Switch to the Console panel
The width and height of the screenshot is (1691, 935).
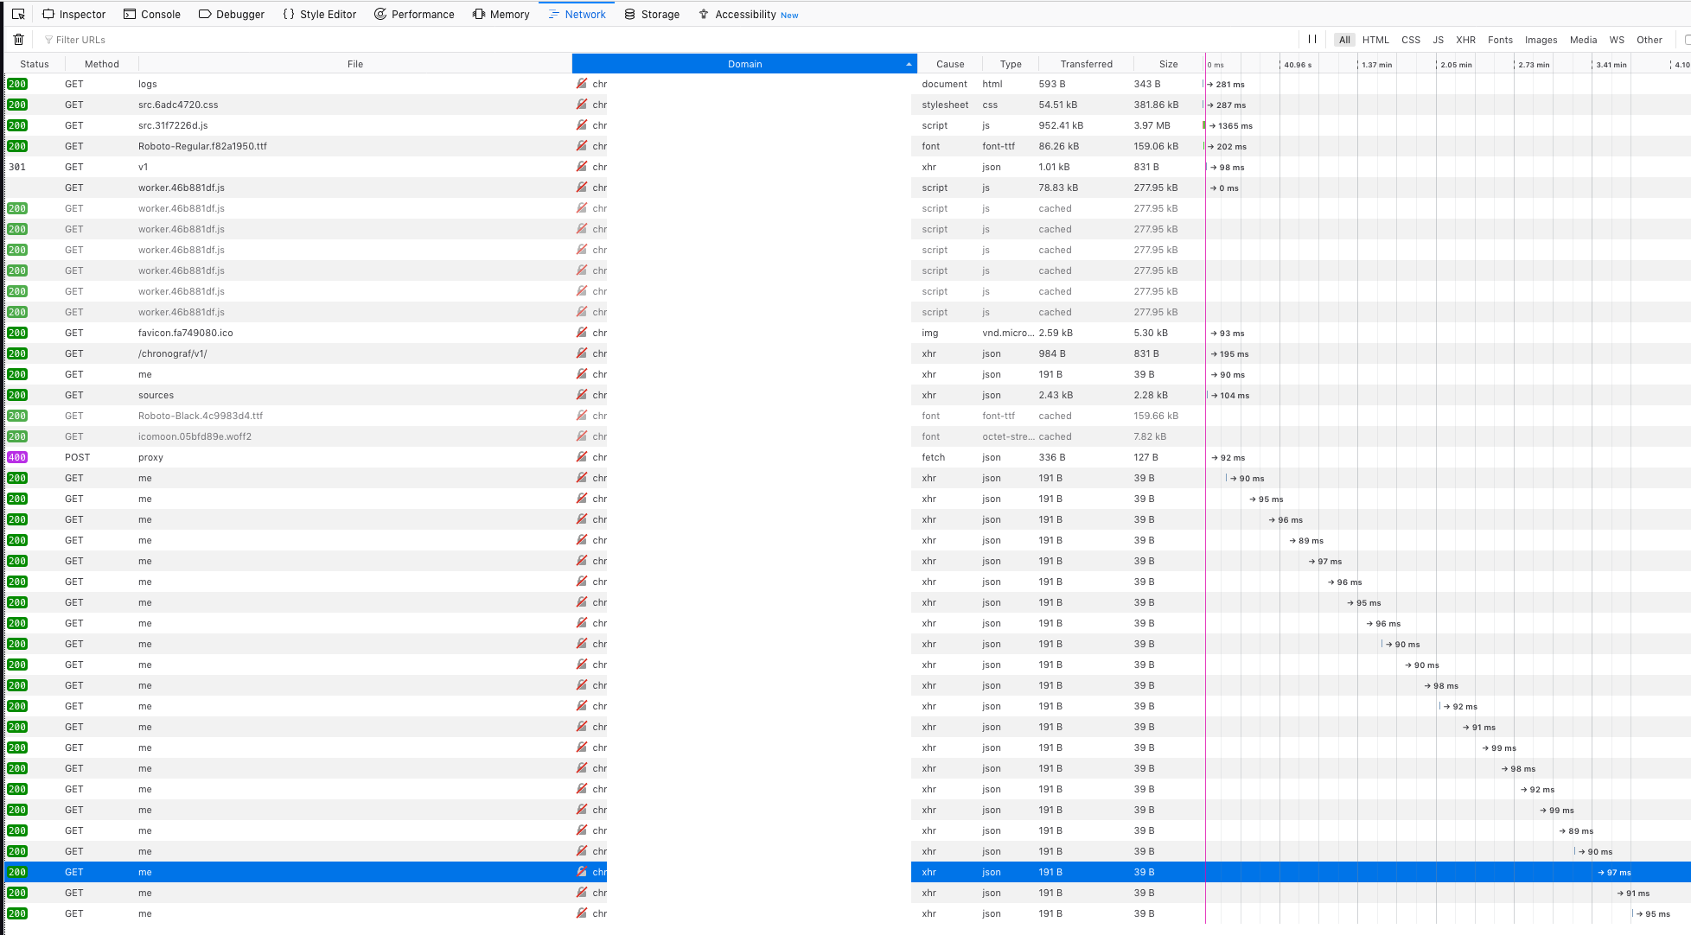pyautogui.click(x=152, y=14)
